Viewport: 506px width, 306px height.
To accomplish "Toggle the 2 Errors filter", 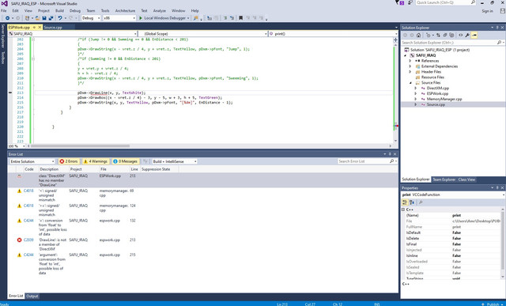I will pyautogui.click(x=69, y=161).
